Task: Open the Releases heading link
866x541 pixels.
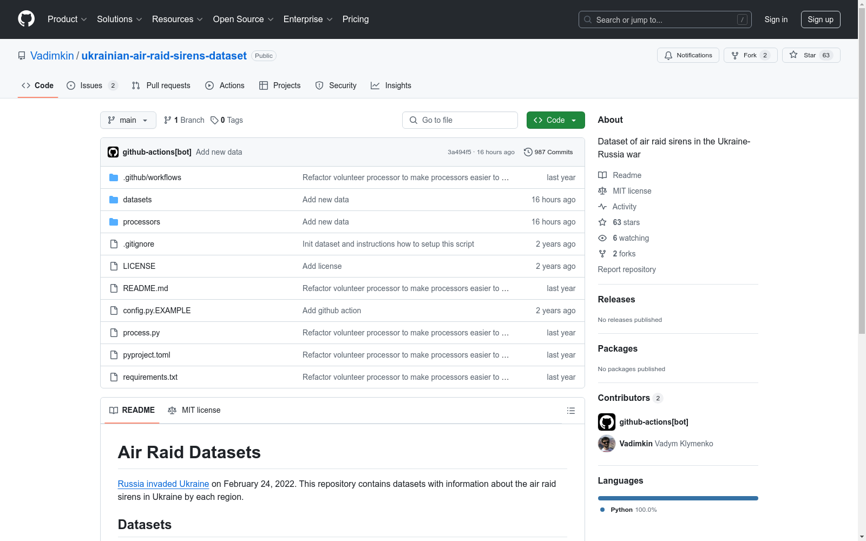Action: click(616, 299)
